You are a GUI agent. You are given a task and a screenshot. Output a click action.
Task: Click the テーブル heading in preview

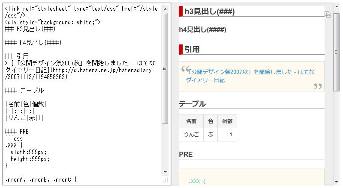pos(192,104)
